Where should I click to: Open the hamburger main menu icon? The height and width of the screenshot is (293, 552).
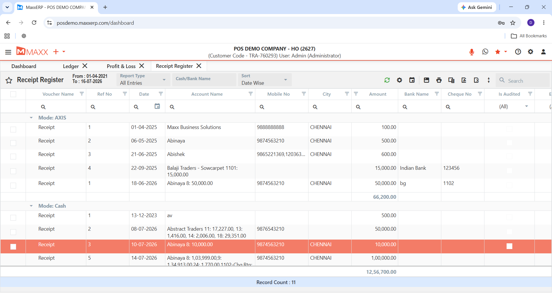tap(8, 52)
